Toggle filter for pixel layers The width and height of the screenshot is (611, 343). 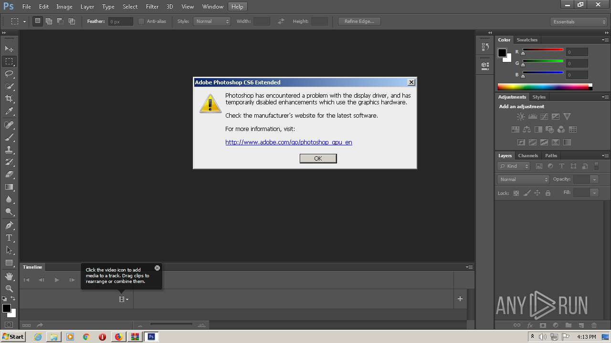(x=539, y=166)
